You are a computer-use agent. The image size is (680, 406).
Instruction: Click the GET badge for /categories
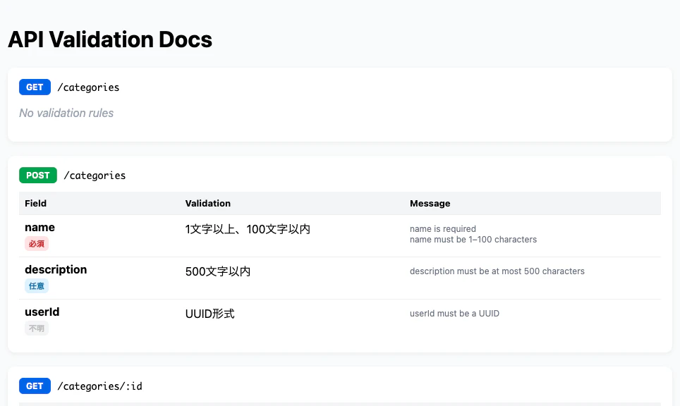click(35, 87)
